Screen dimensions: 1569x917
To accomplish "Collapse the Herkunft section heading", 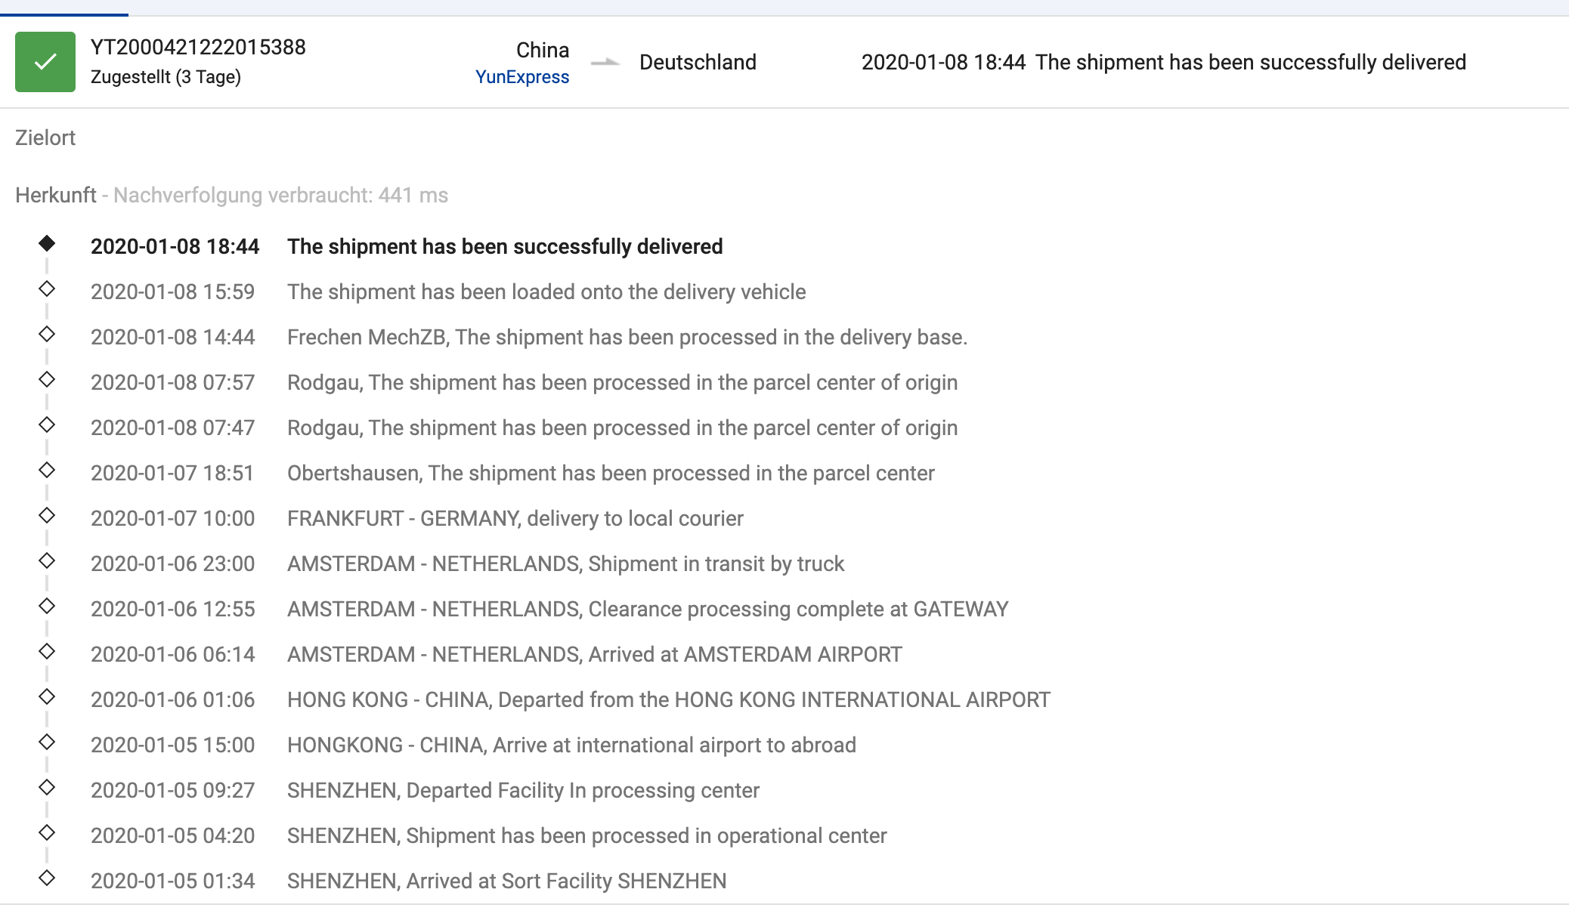I will tap(56, 195).
